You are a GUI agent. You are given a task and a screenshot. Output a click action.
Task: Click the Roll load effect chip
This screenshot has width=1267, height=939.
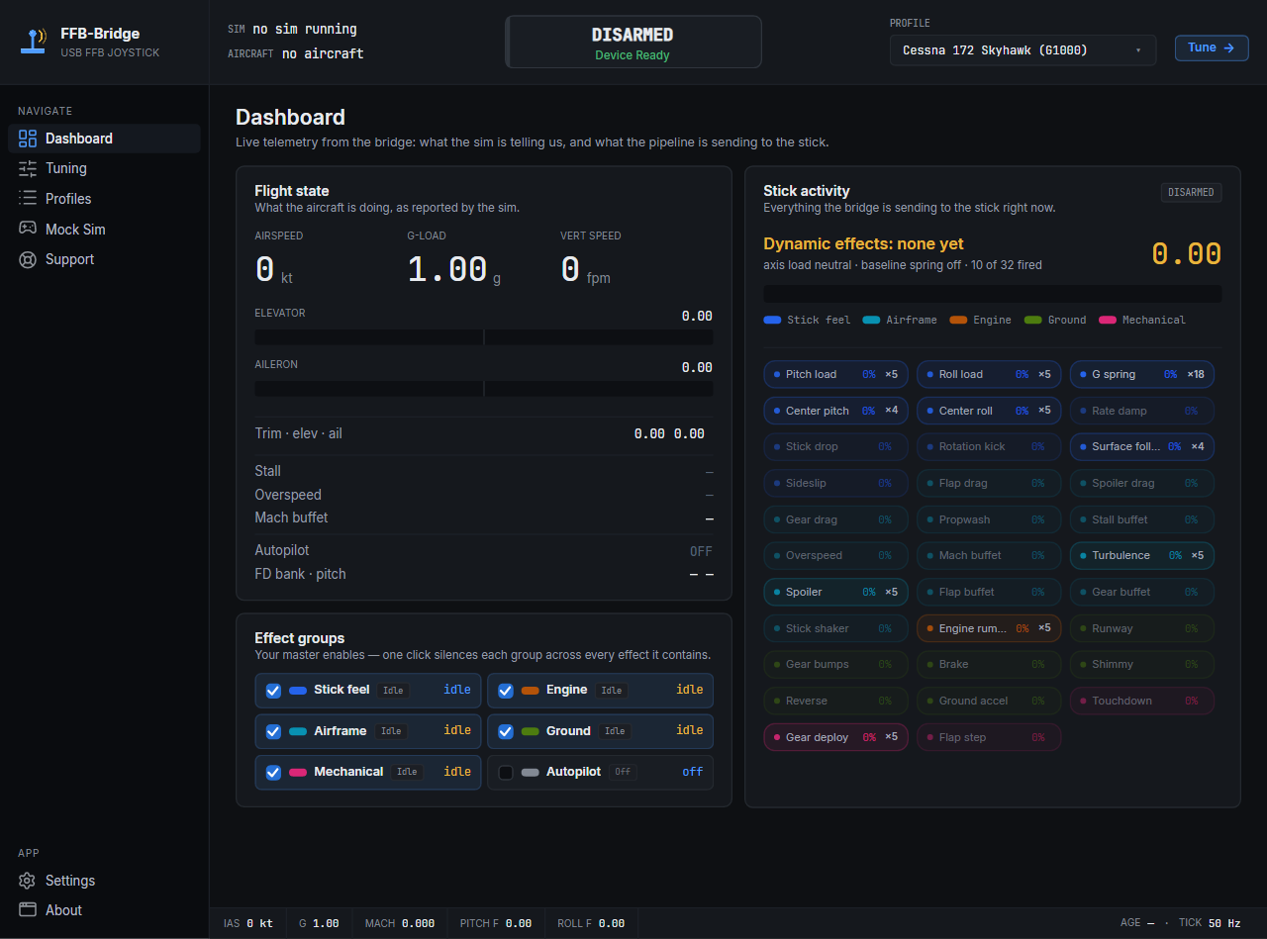pyautogui.click(x=989, y=374)
